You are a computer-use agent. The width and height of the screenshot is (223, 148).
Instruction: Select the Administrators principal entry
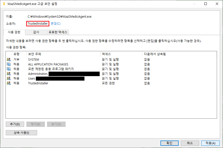tap(38, 74)
